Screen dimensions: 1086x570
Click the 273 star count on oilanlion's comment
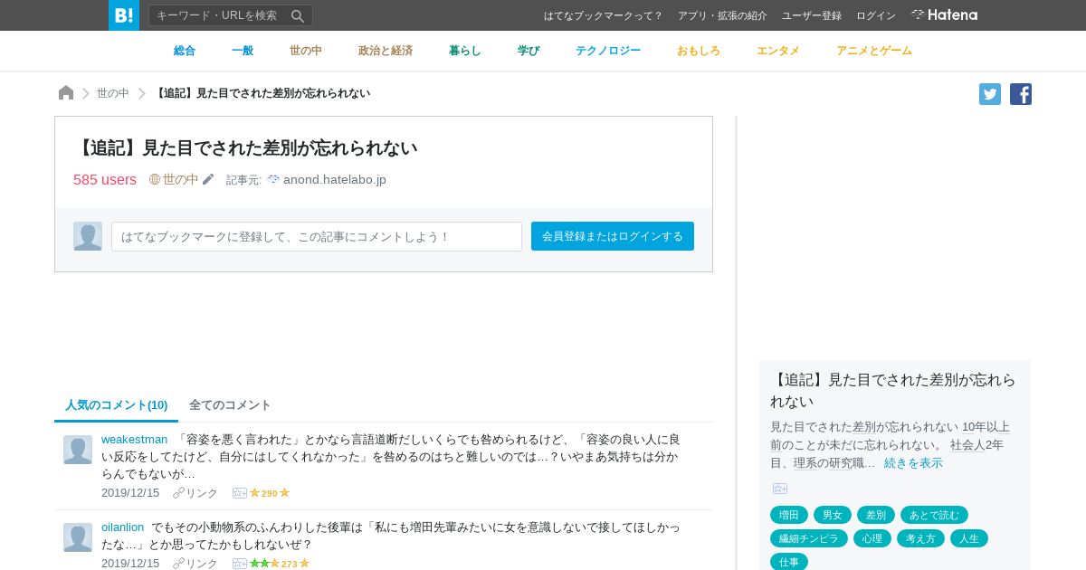(x=290, y=564)
